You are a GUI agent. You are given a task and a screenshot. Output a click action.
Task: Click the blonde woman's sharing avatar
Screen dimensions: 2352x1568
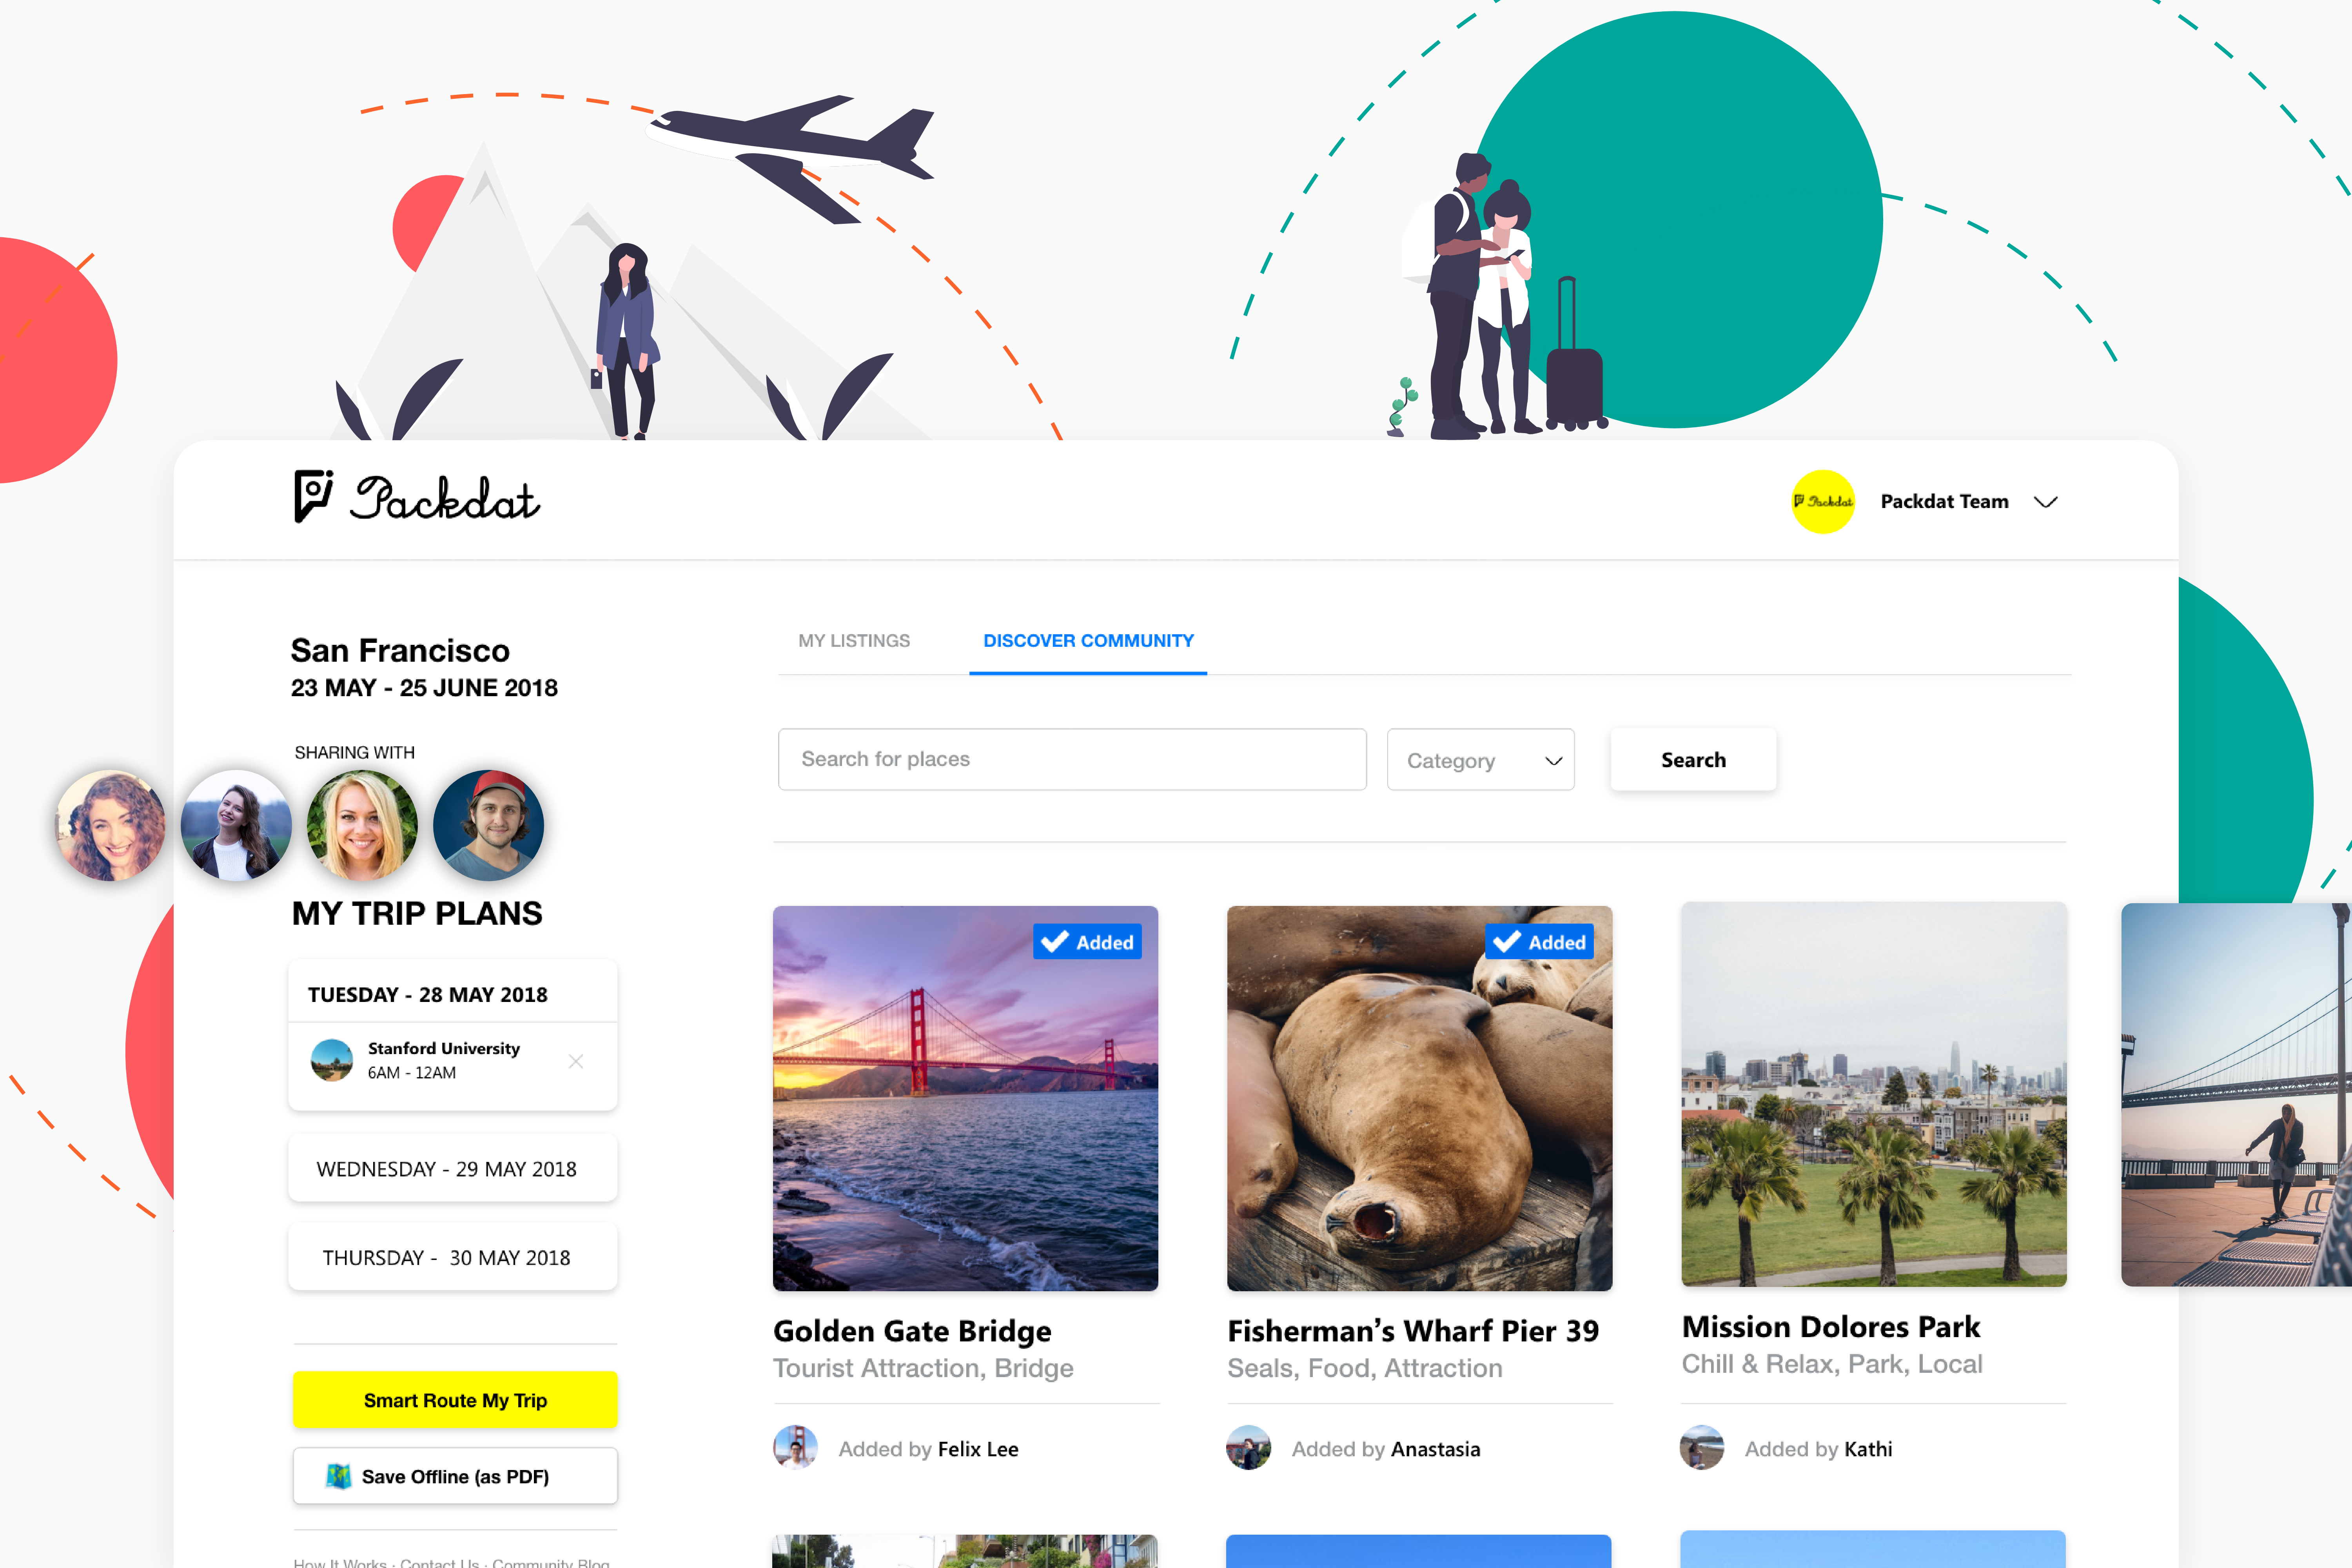(362, 825)
